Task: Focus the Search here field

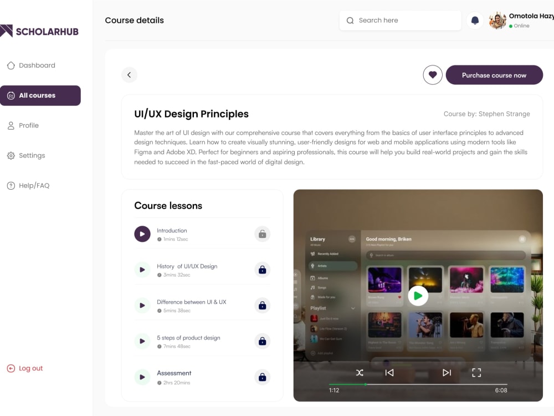Action: click(x=400, y=21)
